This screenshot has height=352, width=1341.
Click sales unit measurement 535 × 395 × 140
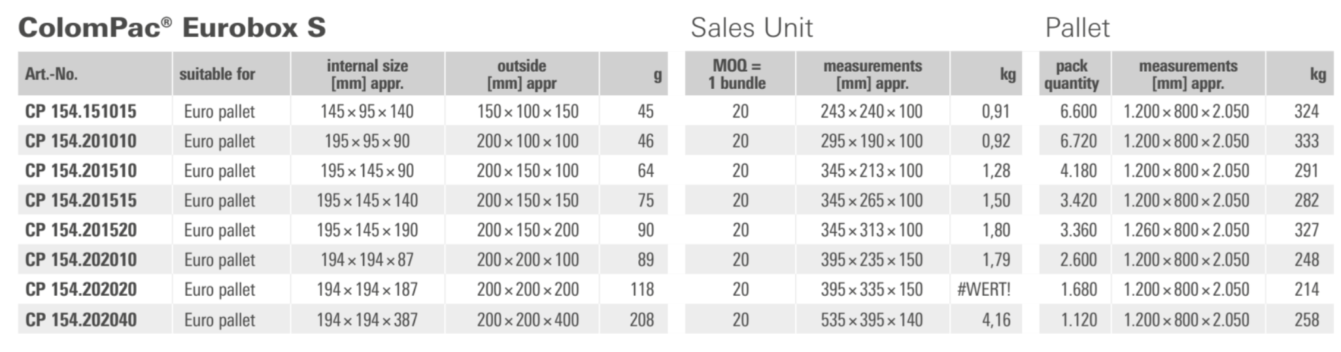click(871, 319)
